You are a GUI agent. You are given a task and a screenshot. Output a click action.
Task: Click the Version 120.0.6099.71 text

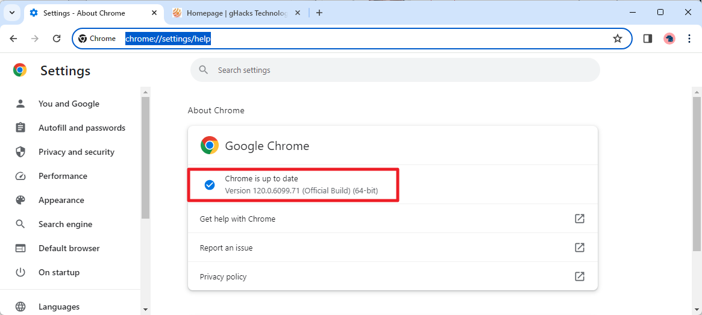301,191
